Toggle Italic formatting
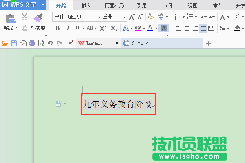This screenshot has height=163, width=245. point(68,28)
